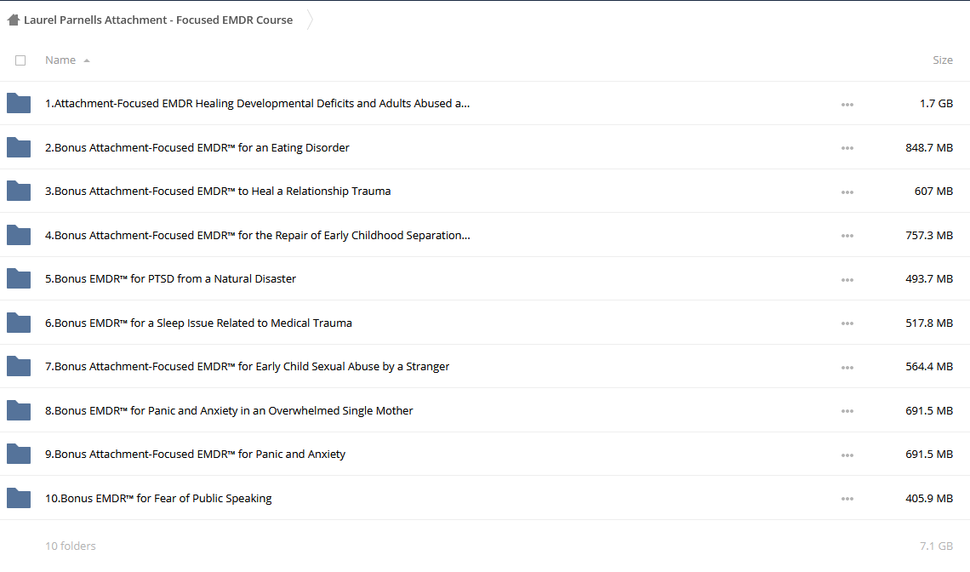The height and width of the screenshot is (572, 970).
Task: Open 2.Bonus Attachment-Focused EMDR for an Eating Disorder
Action: click(x=197, y=147)
